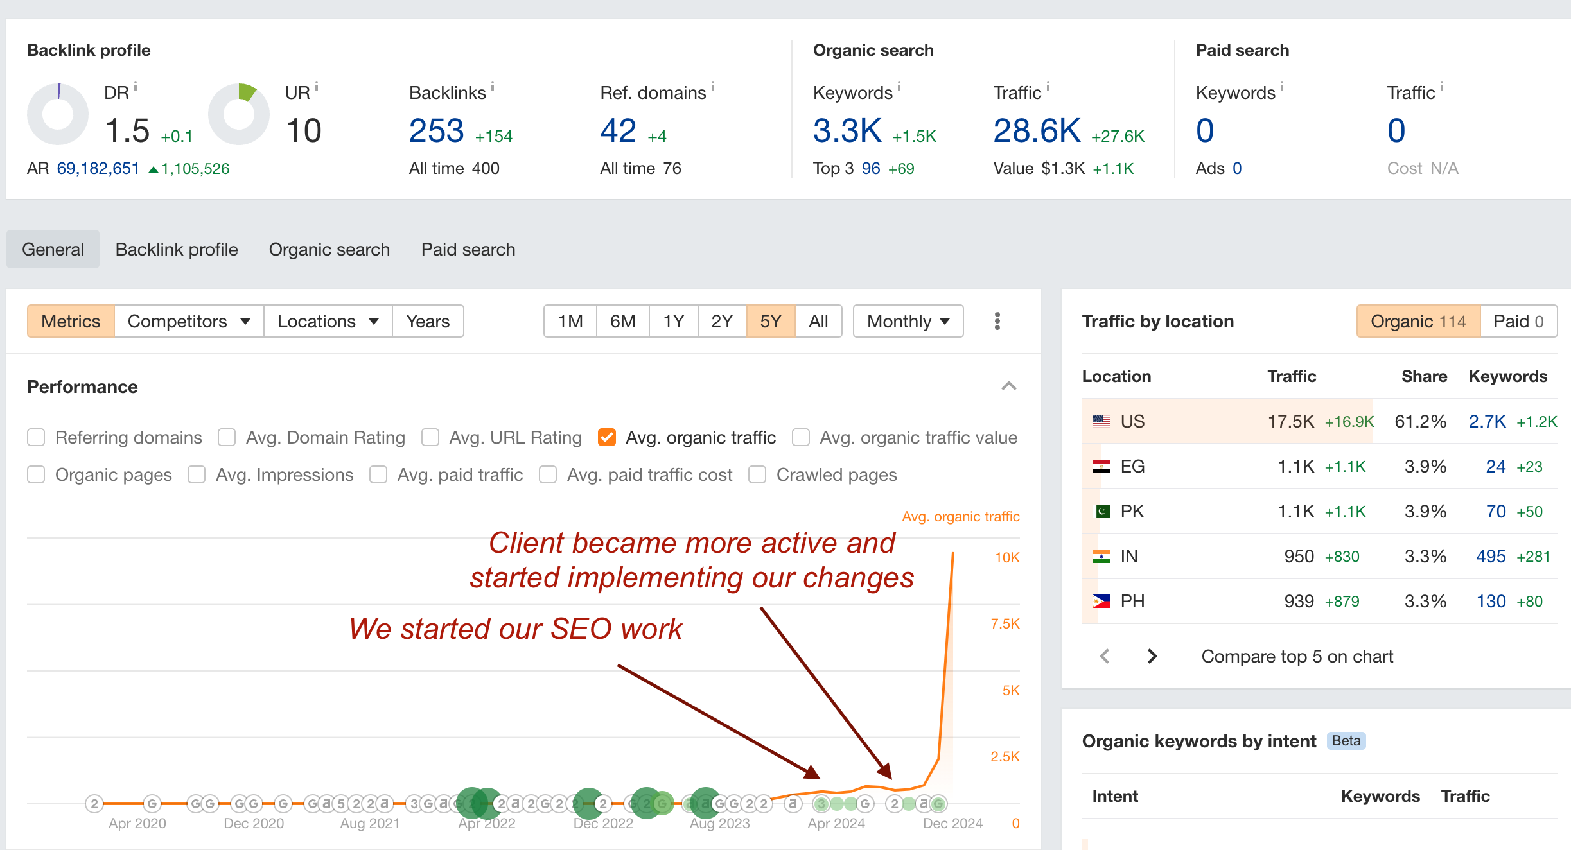Switch to the Organic search tab
The height and width of the screenshot is (850, 1571).
[329, 250]
